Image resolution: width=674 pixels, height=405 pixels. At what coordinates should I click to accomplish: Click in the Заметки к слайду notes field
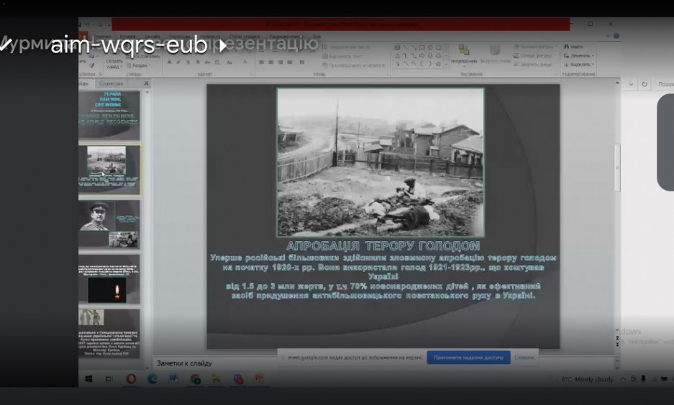tap(384, 363)
